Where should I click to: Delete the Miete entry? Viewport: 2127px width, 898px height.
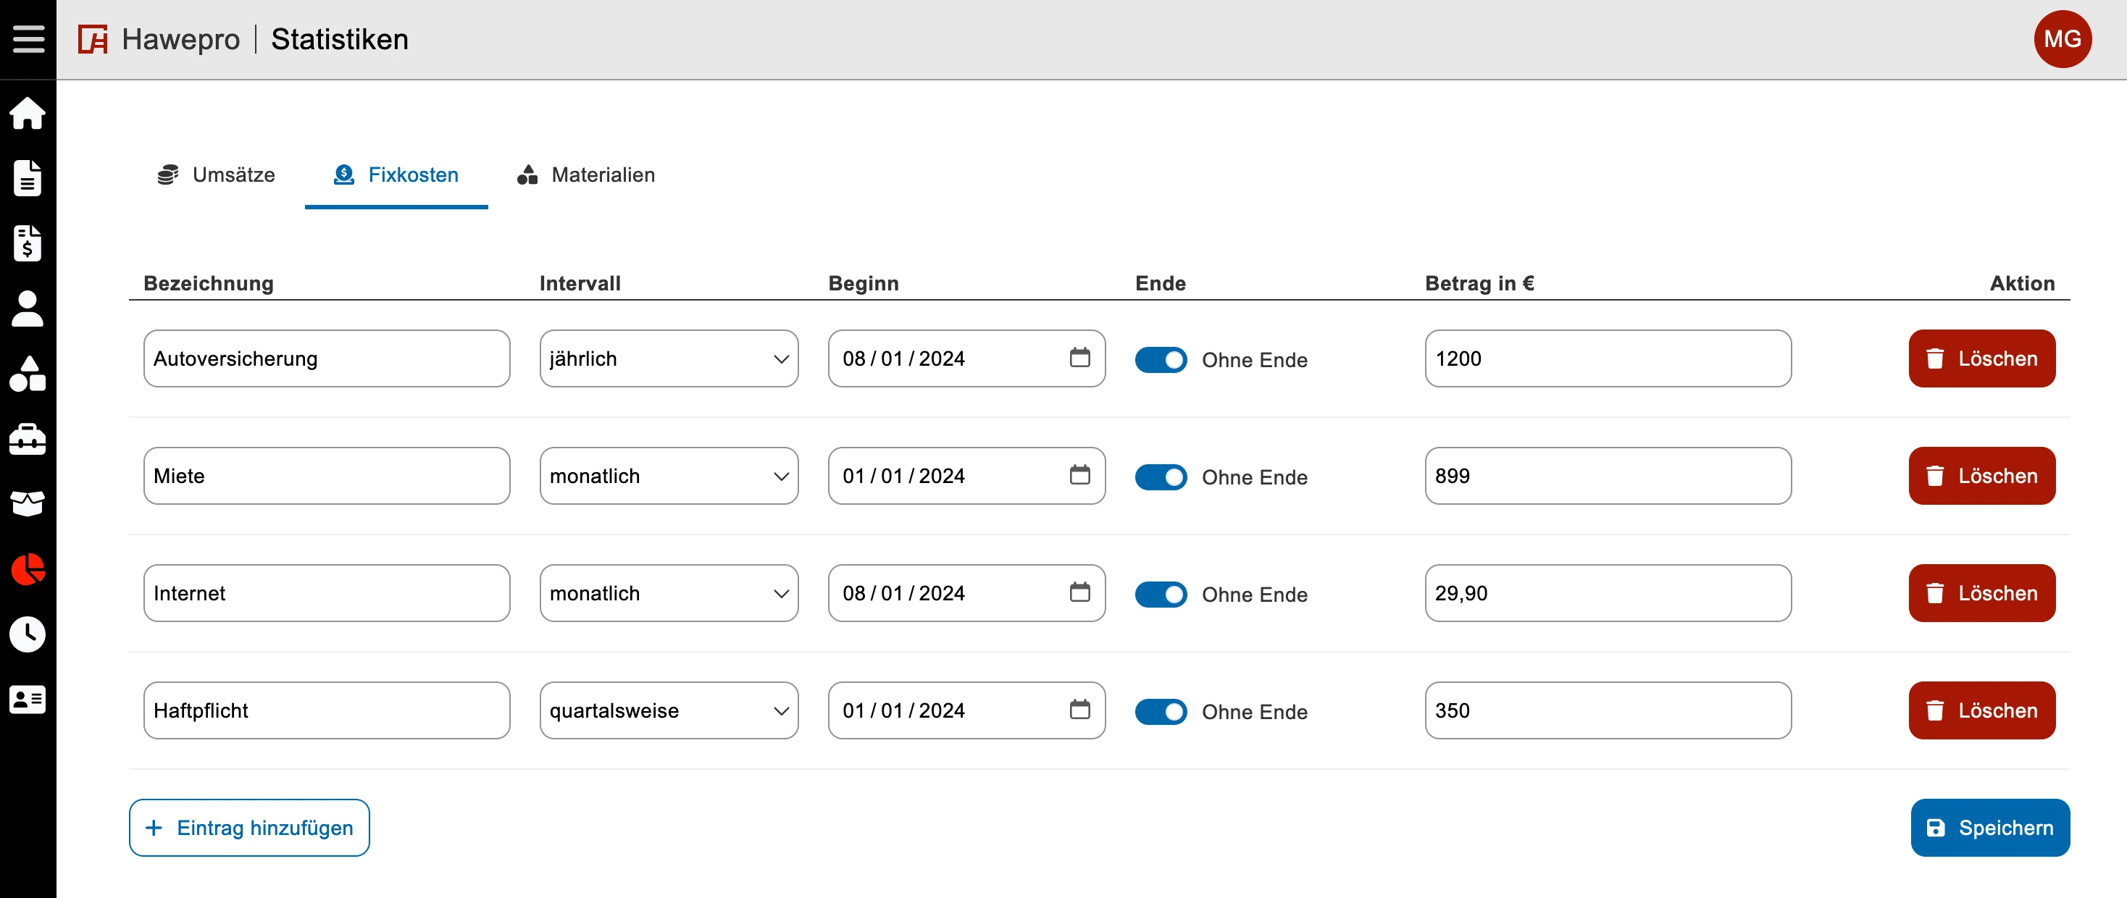click(x=1981, y=475)
